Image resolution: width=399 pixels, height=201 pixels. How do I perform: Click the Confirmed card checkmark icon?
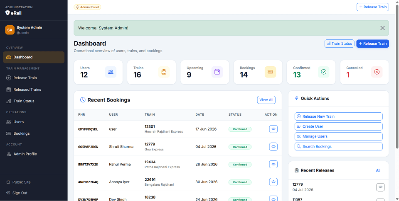324,72
